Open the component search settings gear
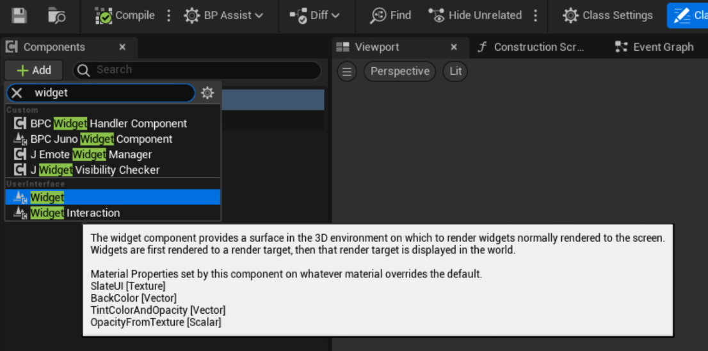708x351 pixels. tap(207, 93)
